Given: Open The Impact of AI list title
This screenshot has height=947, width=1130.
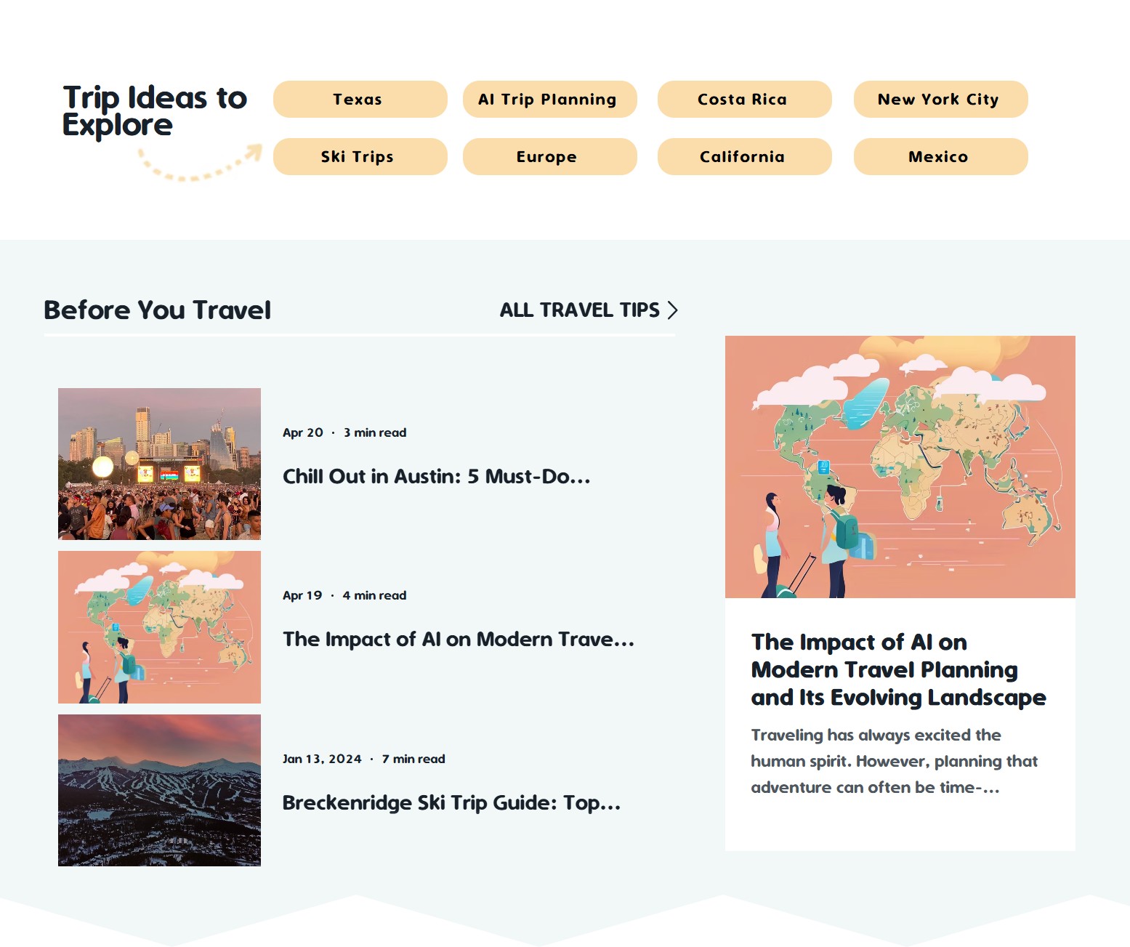Looking at the screenshot, I should pyautogui.click(x=458, y=640).
